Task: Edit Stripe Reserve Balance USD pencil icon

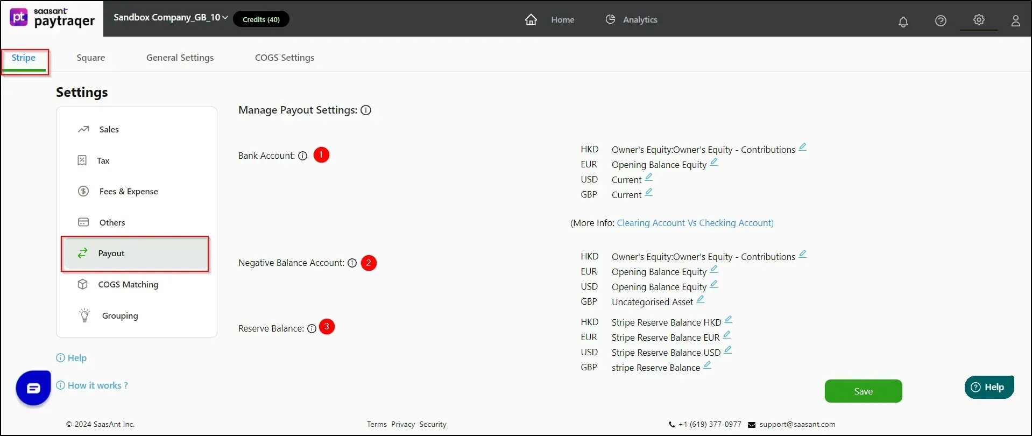Action: point(728,350)
